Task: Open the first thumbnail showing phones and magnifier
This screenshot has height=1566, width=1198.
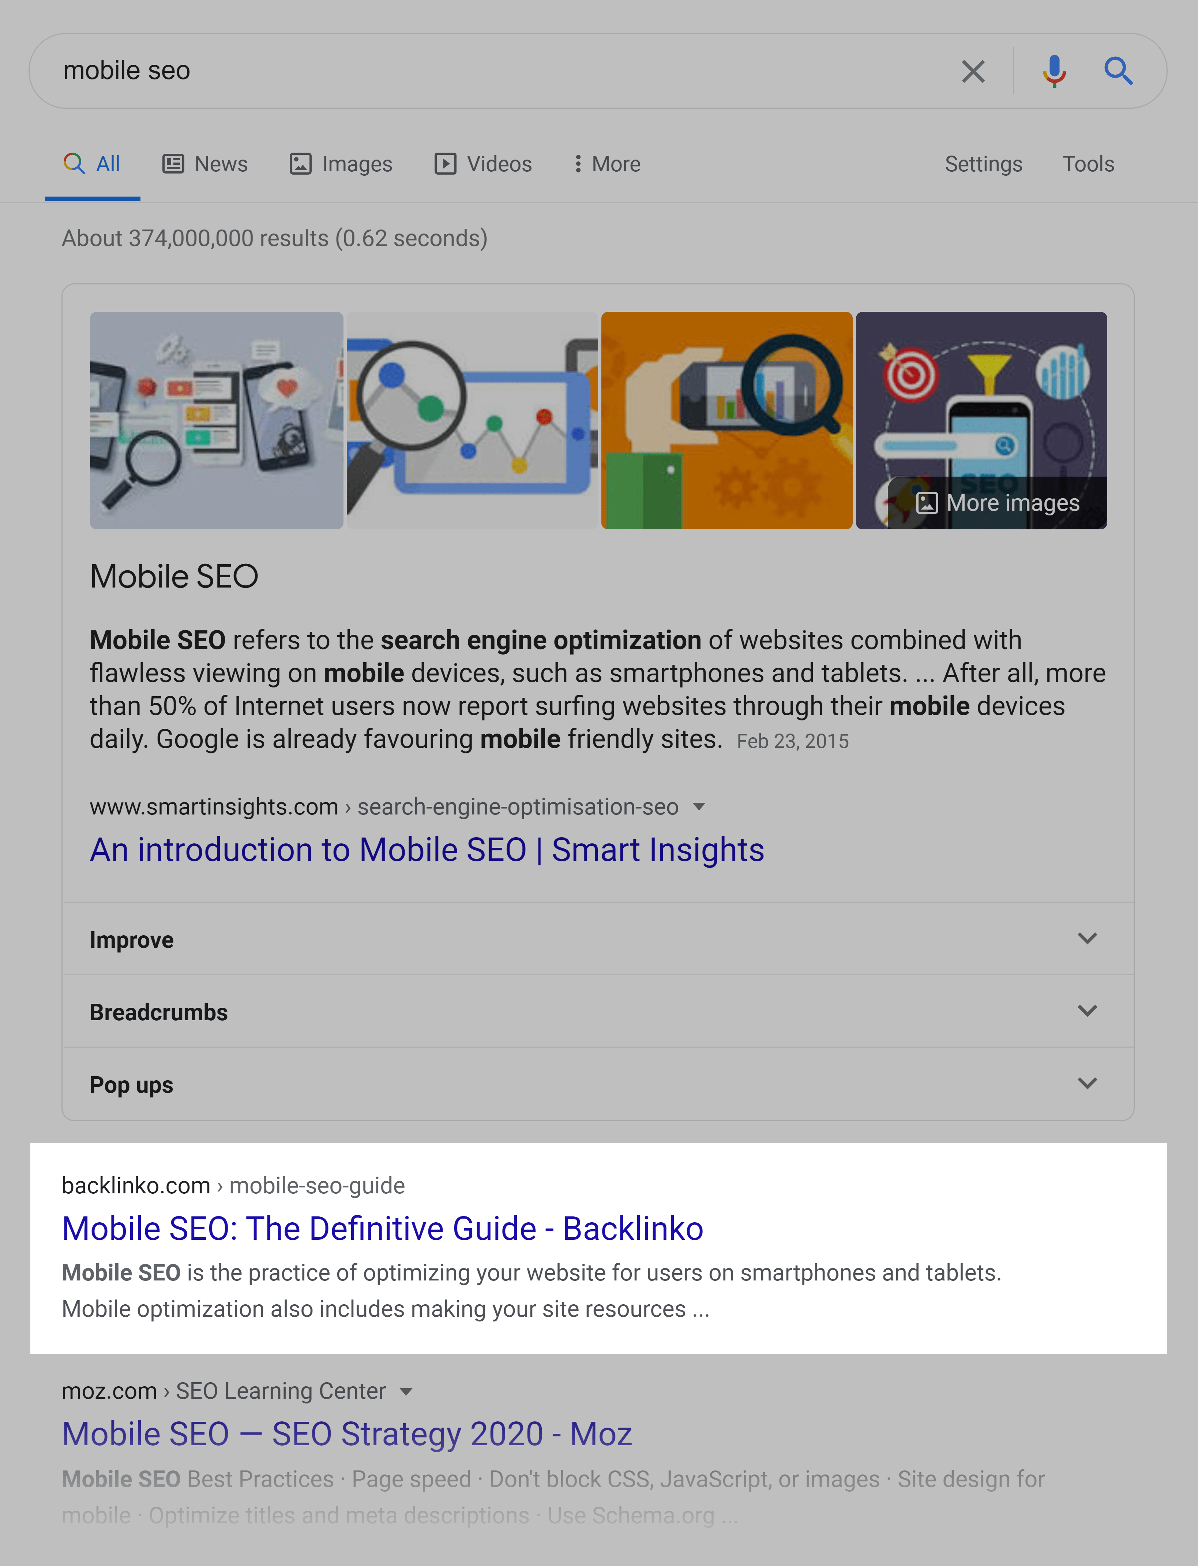Action: (x=216, y=420)
